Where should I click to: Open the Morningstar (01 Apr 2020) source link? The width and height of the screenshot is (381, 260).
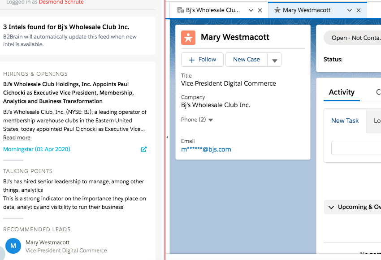click(37, 149)
